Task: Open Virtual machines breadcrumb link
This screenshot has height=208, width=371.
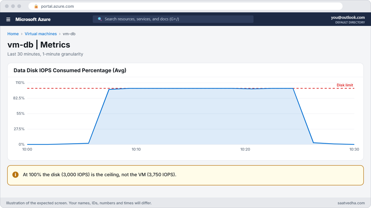Action: click(41, 34)
